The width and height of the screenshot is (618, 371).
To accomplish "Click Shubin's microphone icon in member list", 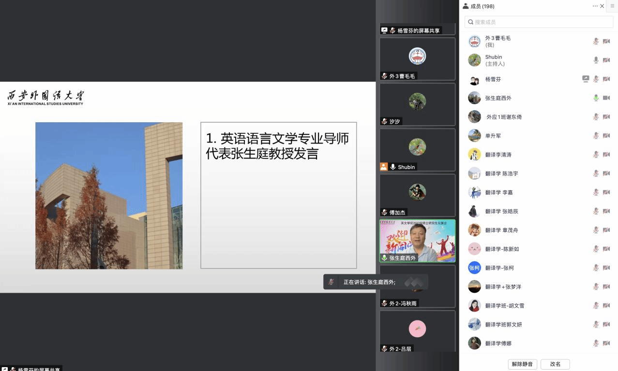I will click(x=596, y=60).
